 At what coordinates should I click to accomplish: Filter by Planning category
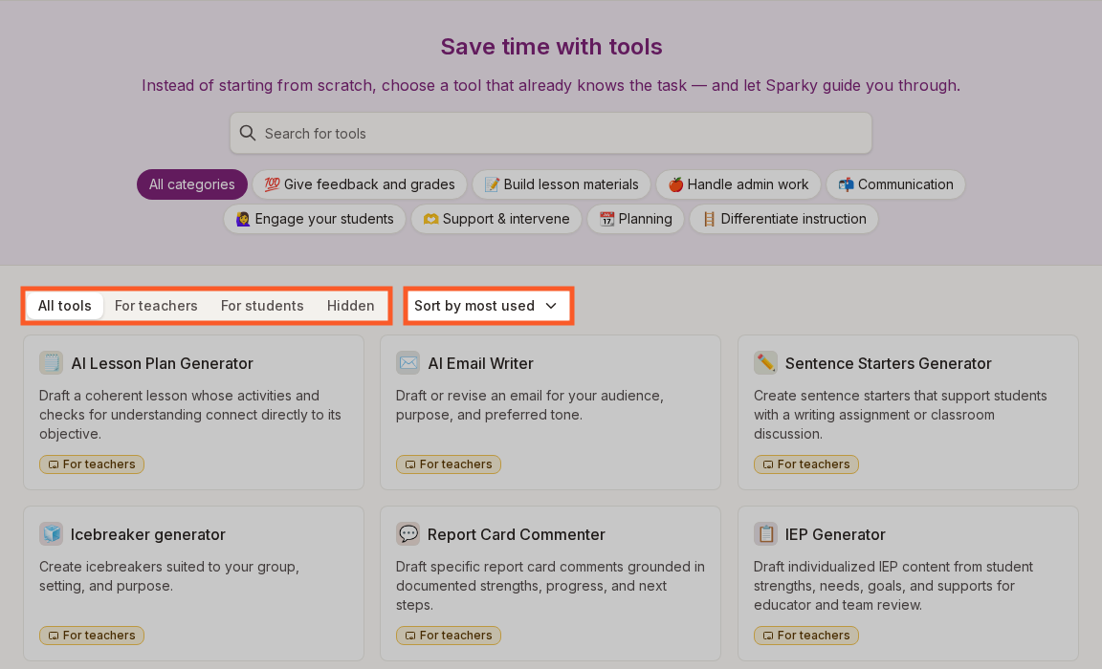pos(636,219)
